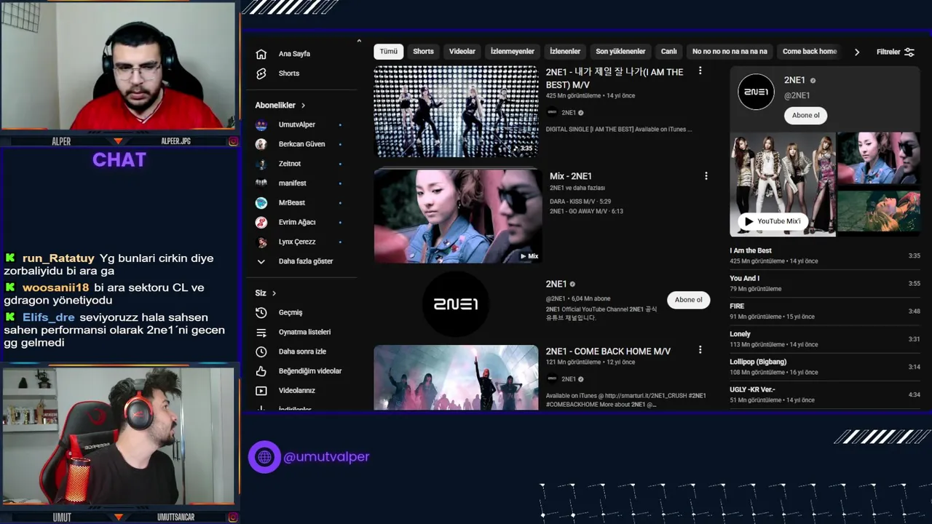Play FIRE track in panel
This screenshot has height=524, width=932.
point(825,311)
